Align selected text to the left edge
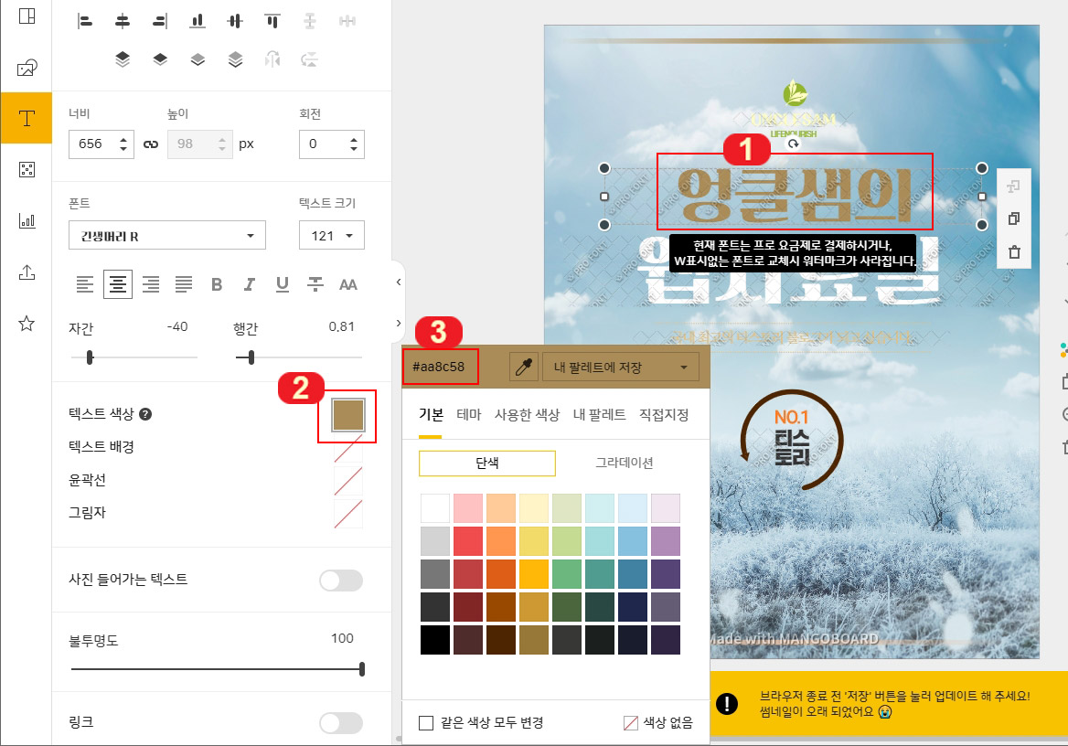 tap(85, 284)
